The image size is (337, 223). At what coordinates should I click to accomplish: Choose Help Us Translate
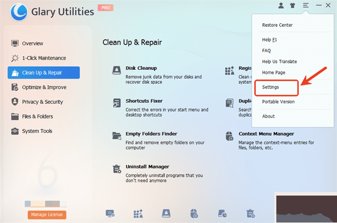[x=279, y=62]
